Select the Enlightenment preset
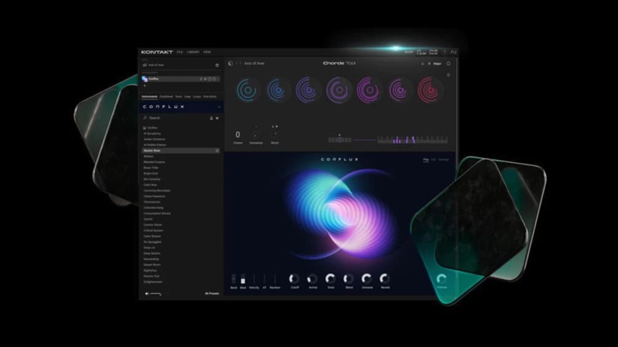The width and height of the screenshot is (618, 347). coord(153,282)
